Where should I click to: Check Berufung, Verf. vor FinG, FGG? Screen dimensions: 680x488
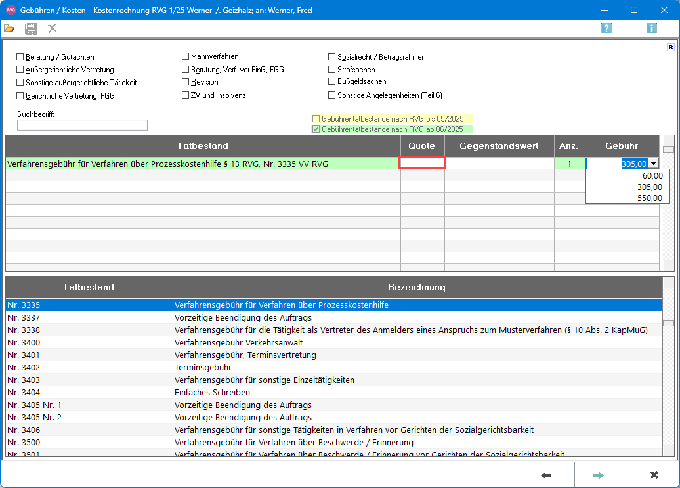(186, 70)
